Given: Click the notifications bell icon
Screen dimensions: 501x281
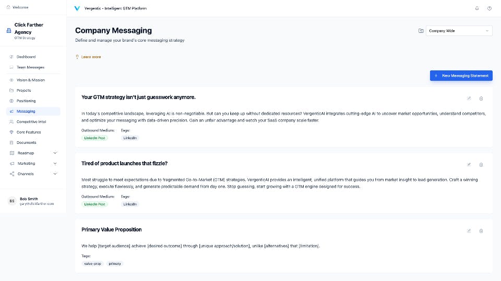Looking at the screenshot, I should (477, 8).
